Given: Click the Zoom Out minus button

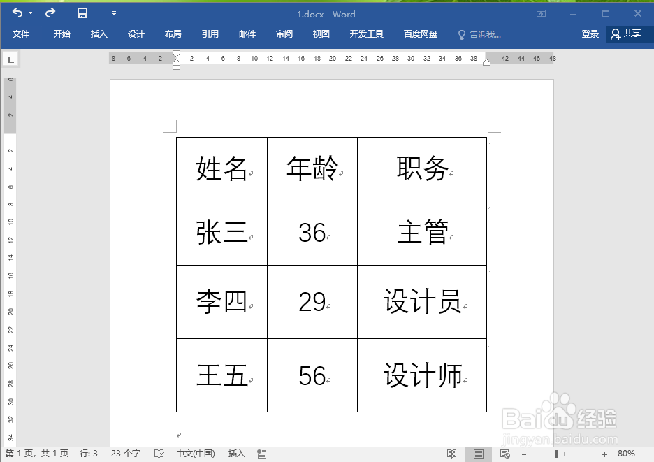Looking at the screenshot, I should [524, 453].
